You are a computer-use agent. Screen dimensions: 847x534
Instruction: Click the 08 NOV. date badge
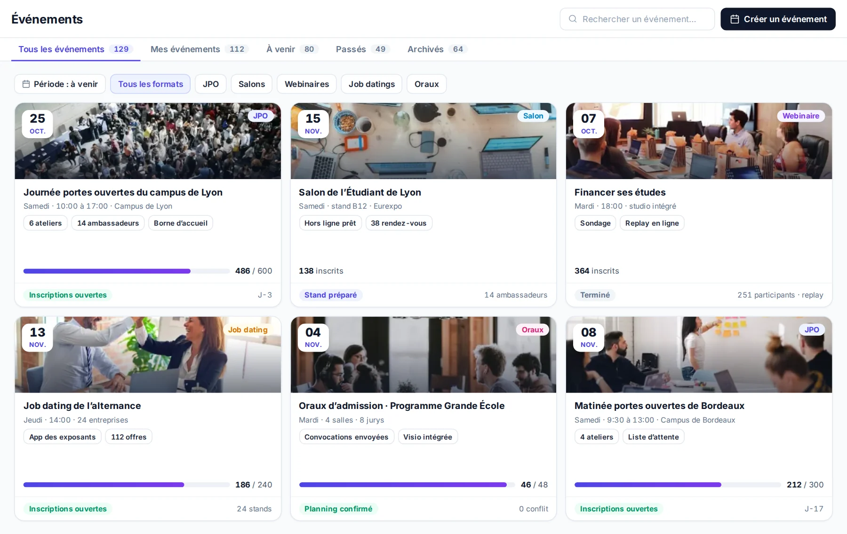pyautogui.click(x=589, y=338)
